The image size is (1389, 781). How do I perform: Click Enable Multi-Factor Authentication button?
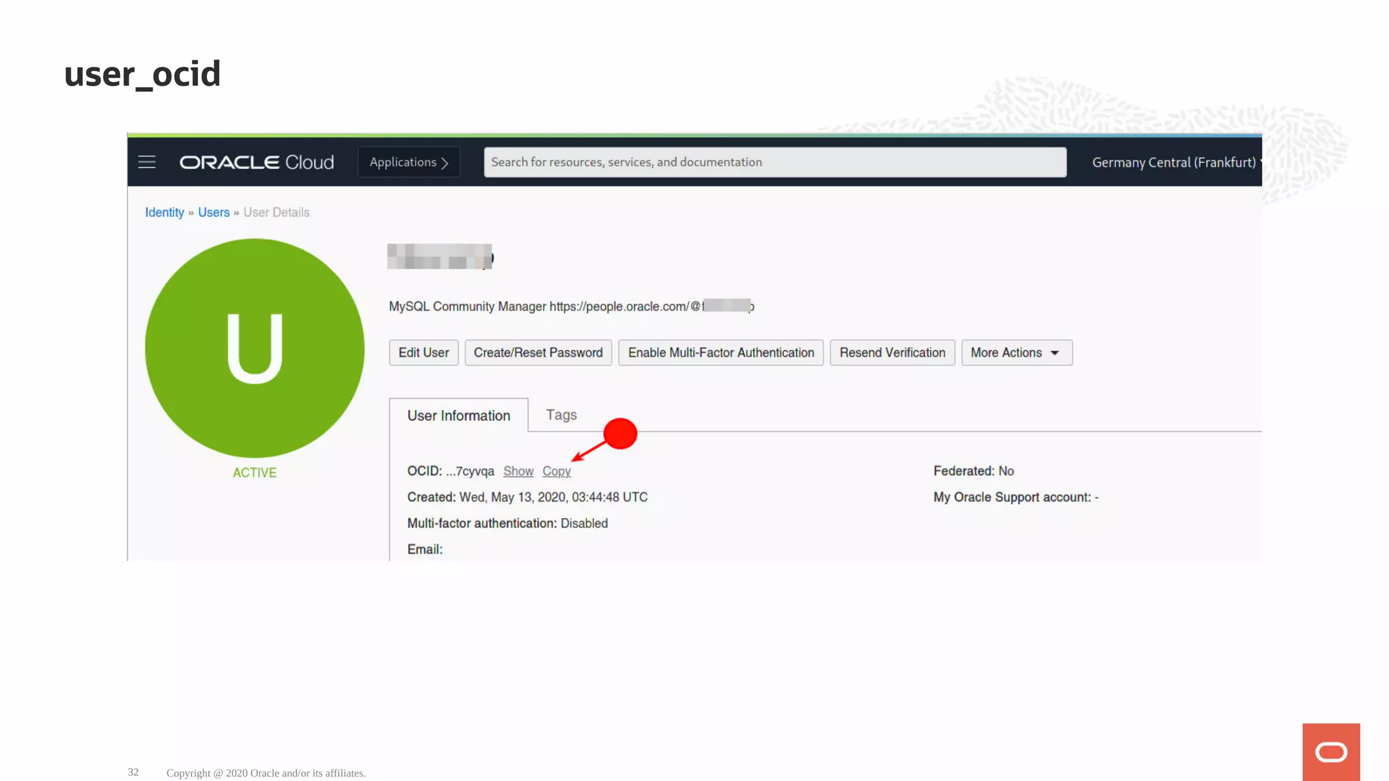[721, 353]
